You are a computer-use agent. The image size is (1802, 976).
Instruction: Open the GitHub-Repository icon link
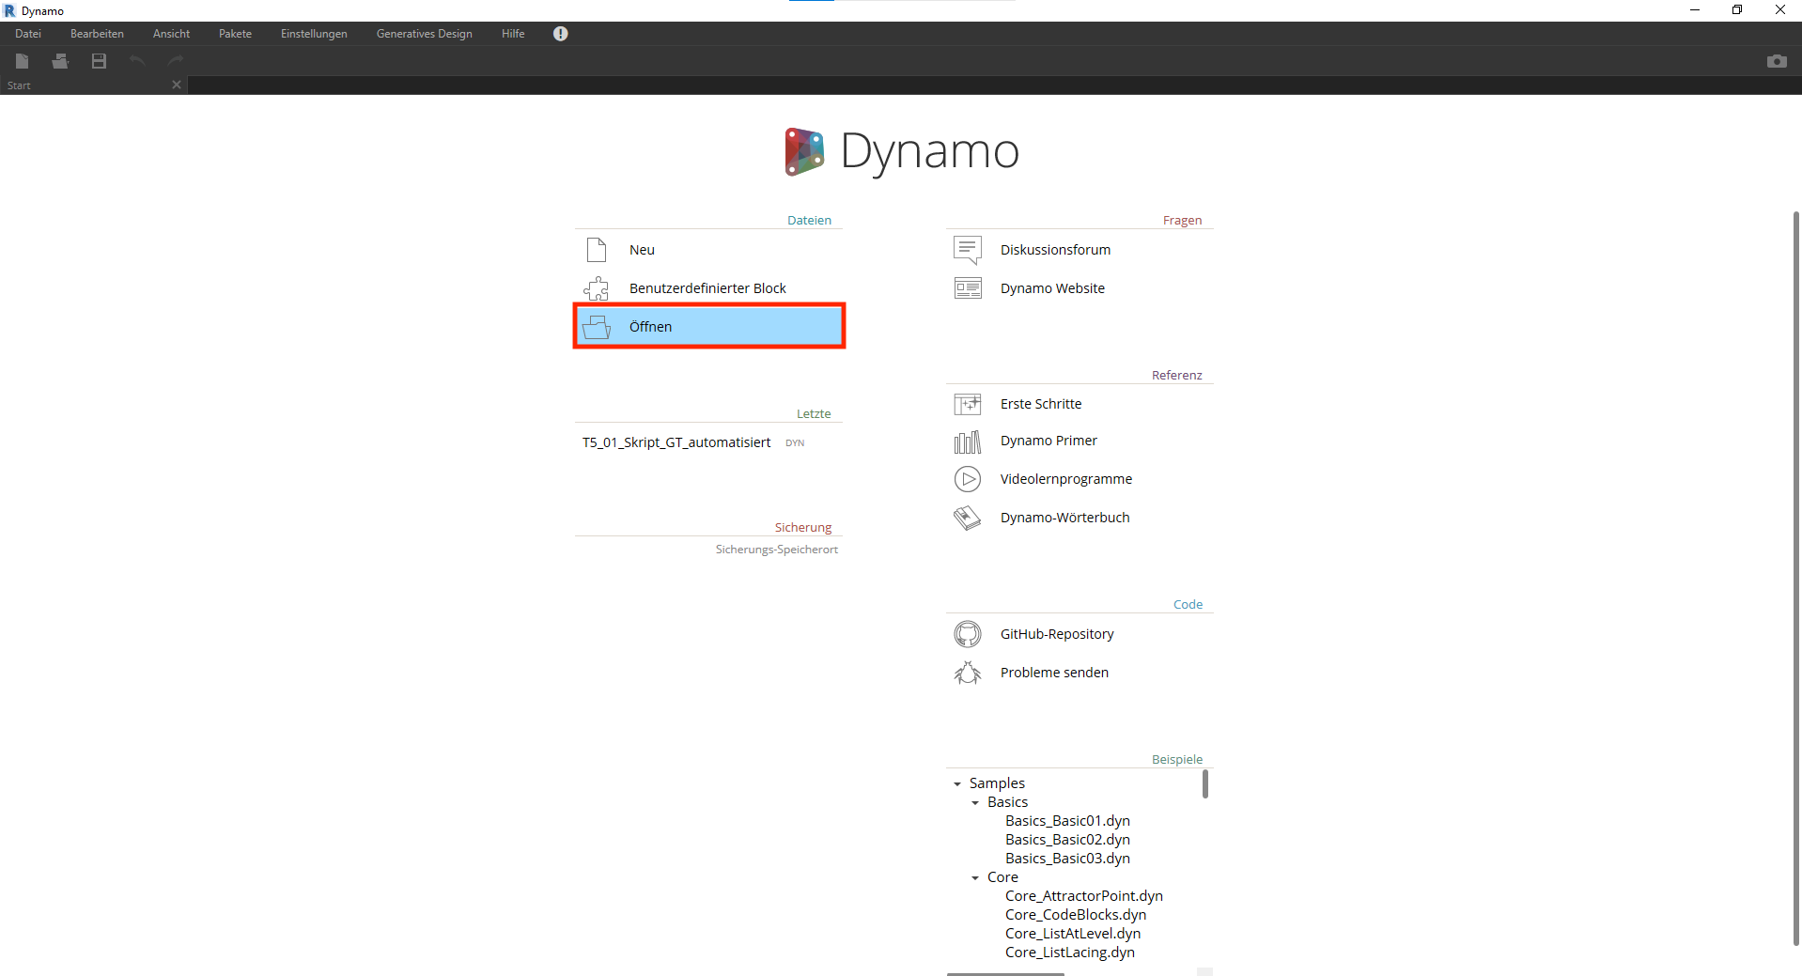coord(967,634)
